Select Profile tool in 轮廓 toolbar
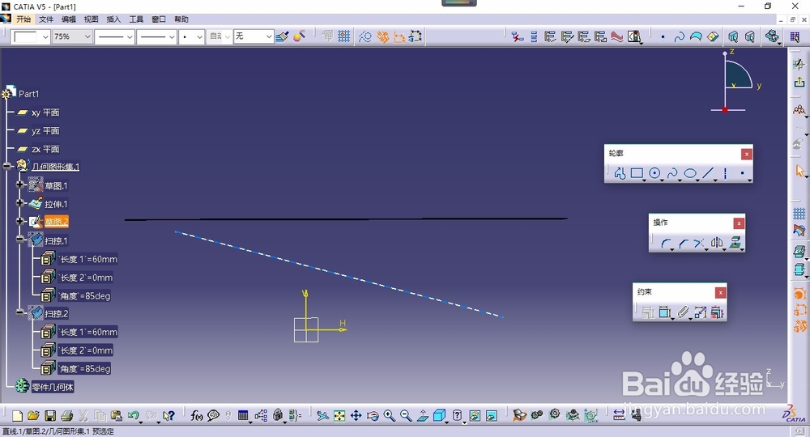Image resolution: width=810 pixels, height=437 pixels. click(x=620, y=173)
